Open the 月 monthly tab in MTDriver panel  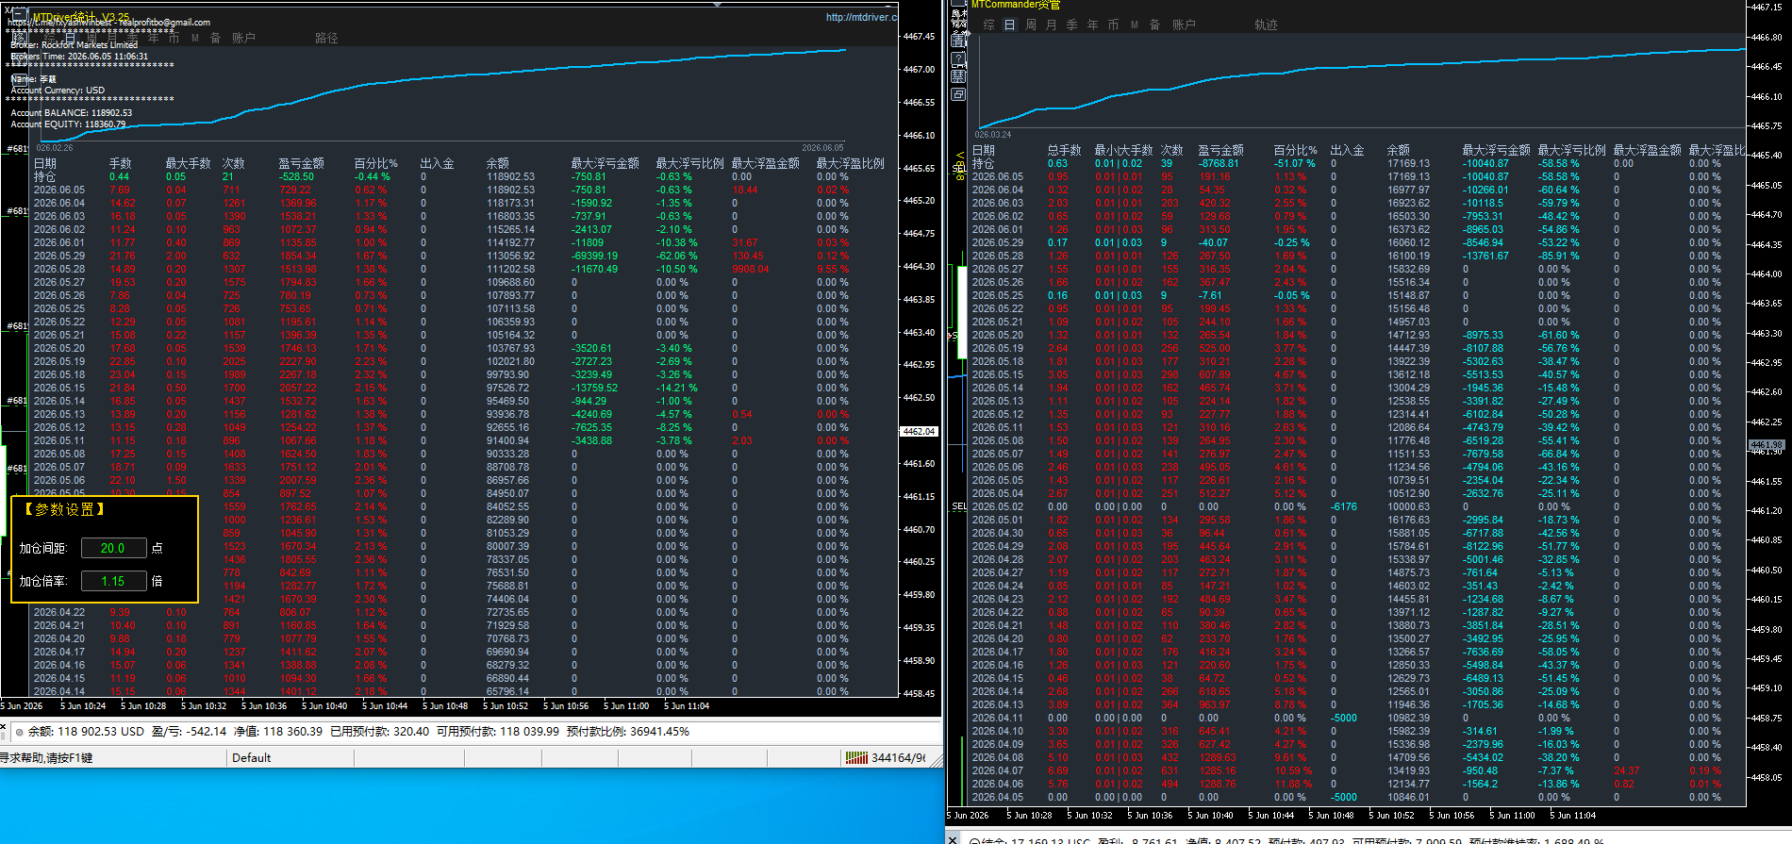tap(111, 38)
